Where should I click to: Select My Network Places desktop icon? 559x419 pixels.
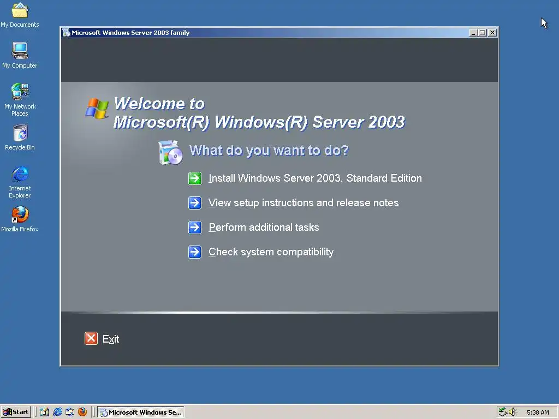click(20, 100)
